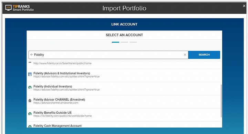Click into the Fidelity search input
Screen dimensions: 248x134
coord(108,55)
